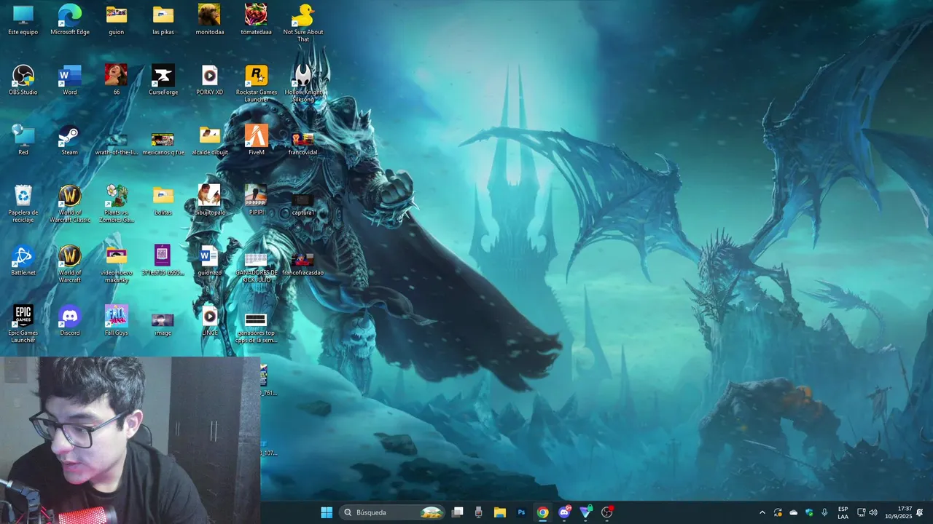
Task: Select the dibujitopalo image file
Action: [x=210, y=201]
